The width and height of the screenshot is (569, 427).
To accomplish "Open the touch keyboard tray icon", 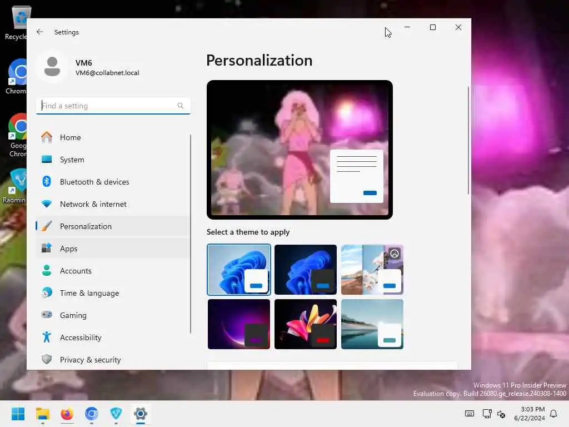I will 469,414.
